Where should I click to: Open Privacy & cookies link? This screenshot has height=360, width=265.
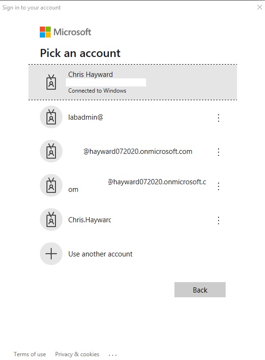click(x=77, y=354)
